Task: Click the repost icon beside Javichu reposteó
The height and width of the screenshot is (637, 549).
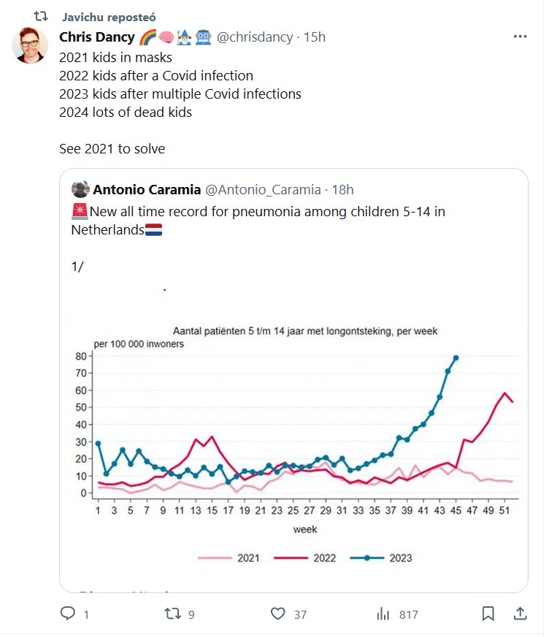Action: pos(42,15)
